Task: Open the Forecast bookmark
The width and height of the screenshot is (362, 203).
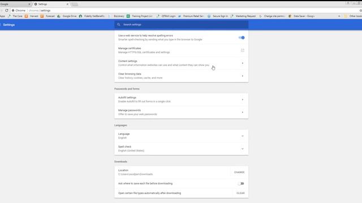Action: [x=48, y=16]
